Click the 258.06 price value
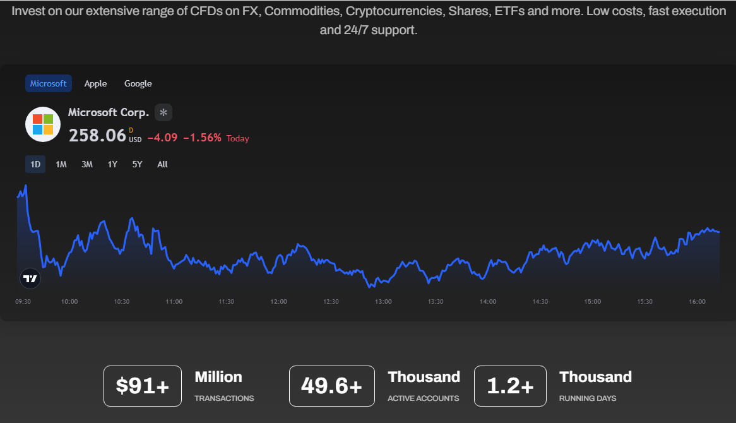This screenshot has width=736, height=423. 98,136
